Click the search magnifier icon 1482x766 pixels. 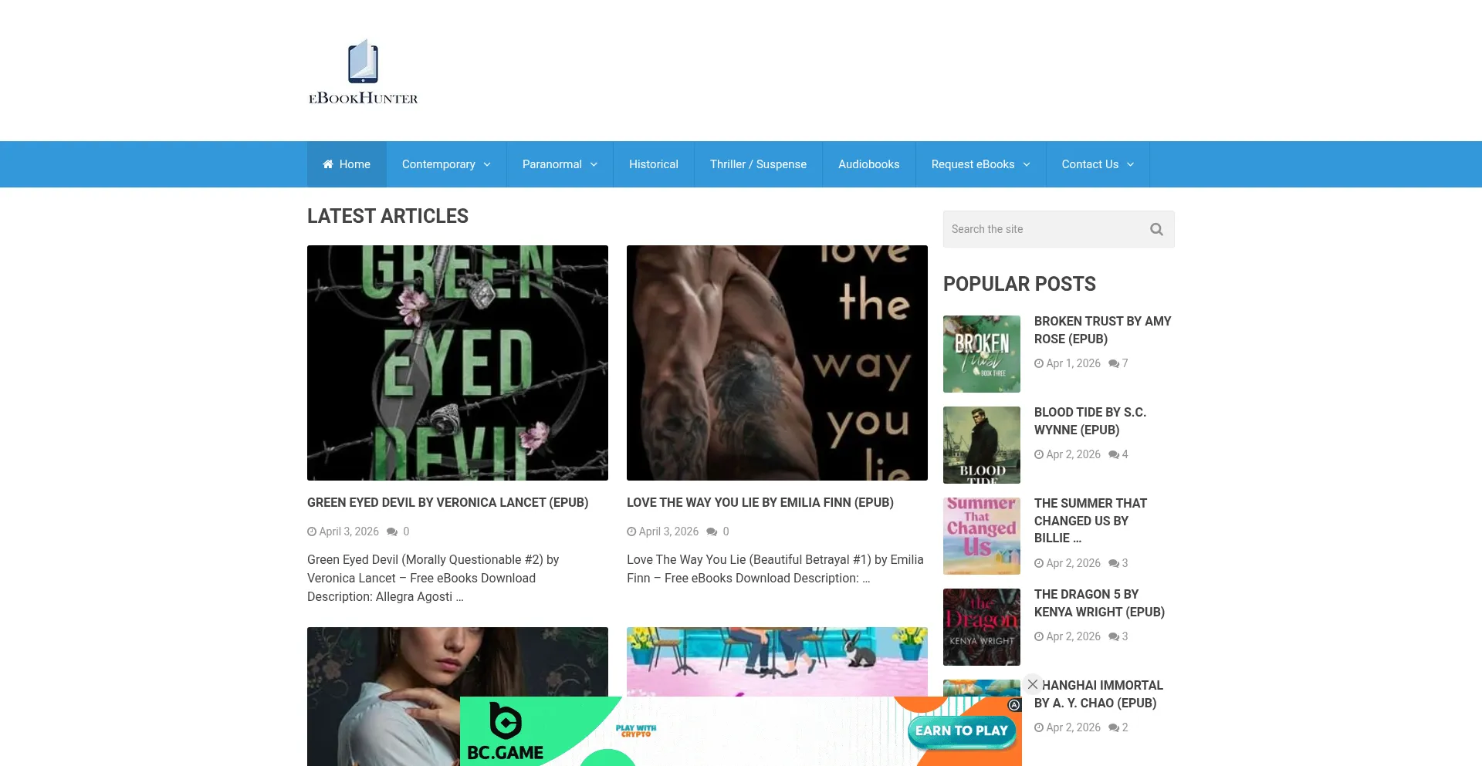[x=1156, y=229]
